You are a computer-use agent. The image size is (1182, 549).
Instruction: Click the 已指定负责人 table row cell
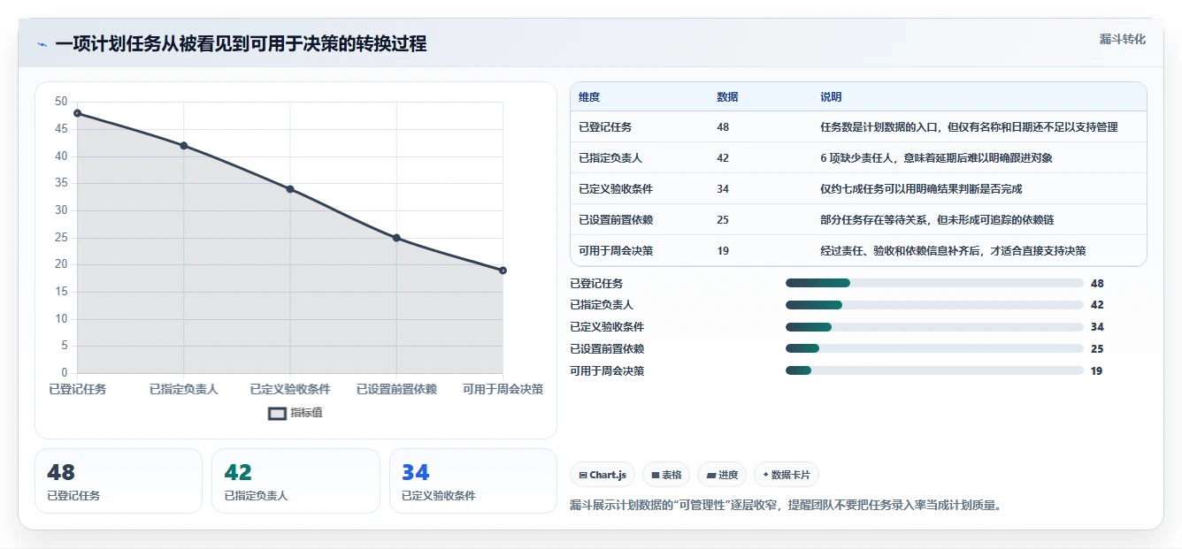pos(610,158)
